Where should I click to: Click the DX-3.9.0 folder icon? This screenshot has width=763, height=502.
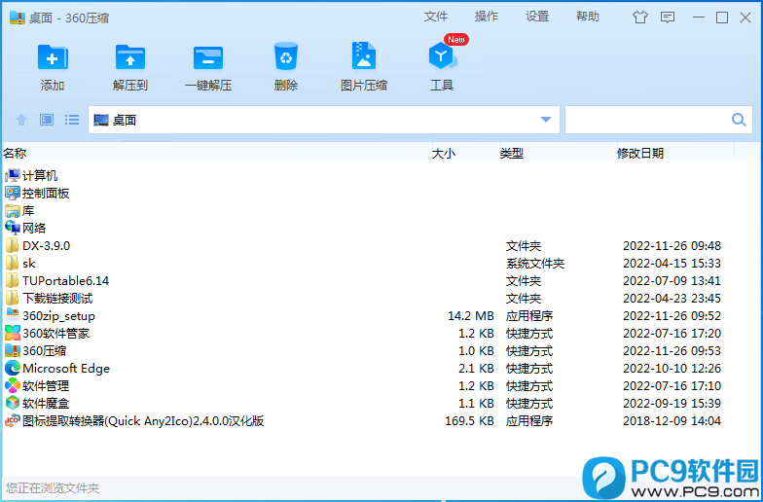(x=12, y=245)
